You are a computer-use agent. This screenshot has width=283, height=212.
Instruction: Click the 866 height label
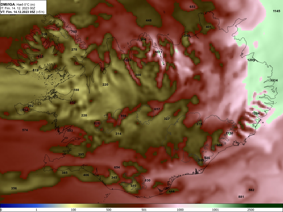click(x=207, y=158)
